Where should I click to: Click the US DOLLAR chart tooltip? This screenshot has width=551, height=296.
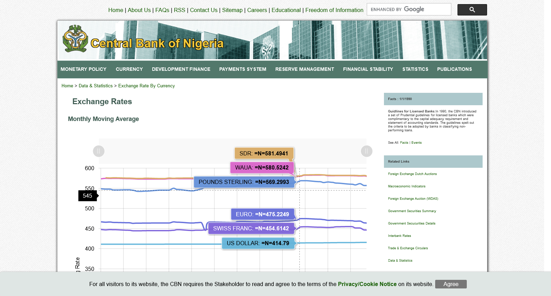point(258,243)
